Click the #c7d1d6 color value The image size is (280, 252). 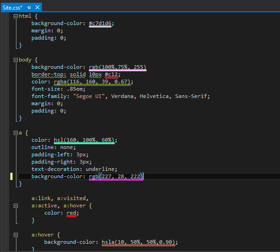(100, 23)
